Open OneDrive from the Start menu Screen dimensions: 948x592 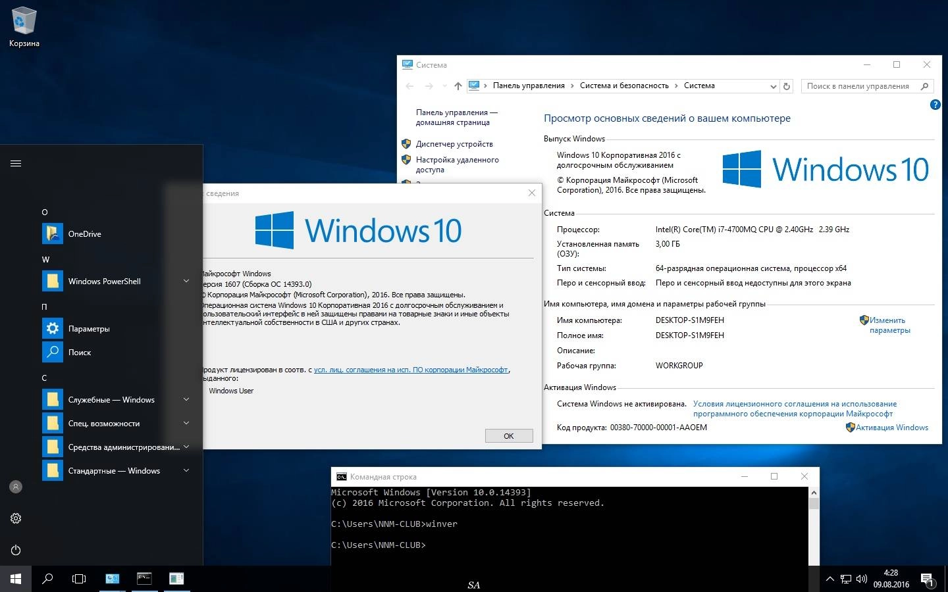tap(53, 234)
